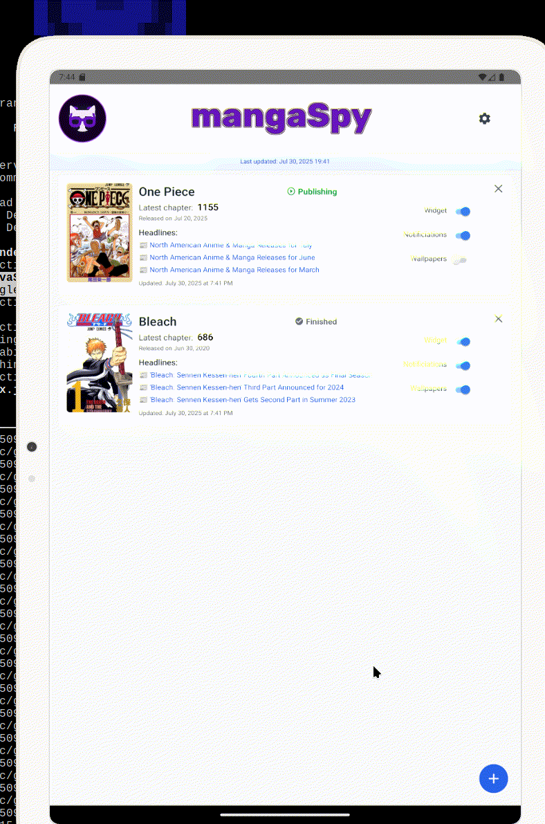Turn off Bleach Widget switch
545x824 pixels.
(463, 342)
